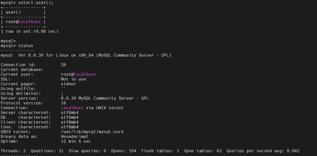Screen dimensions: 317x156
Task: Click the 'user()' column header
Action: pos(13,12)
